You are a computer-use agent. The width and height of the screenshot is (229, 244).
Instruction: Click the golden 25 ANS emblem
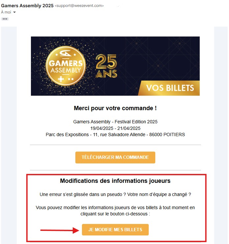pos(106,66)
